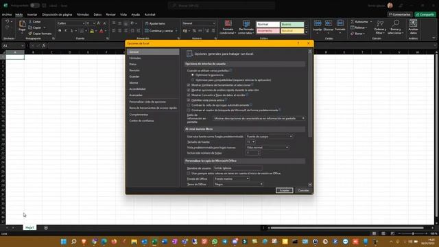Viewport: 439px width, 247px height.
Task: Open WhatsApp from the taskbar
Action: coord(215,242)
